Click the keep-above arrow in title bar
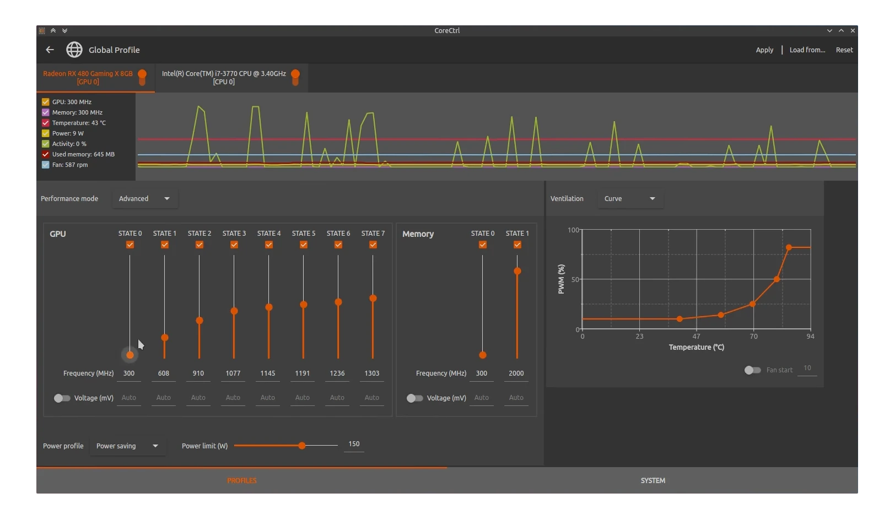Screen dimensions: 895x520 pos(53,30)
